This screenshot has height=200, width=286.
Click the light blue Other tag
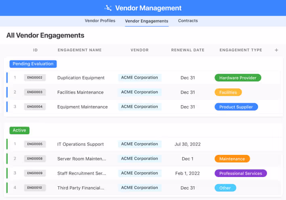pos(225,188)
